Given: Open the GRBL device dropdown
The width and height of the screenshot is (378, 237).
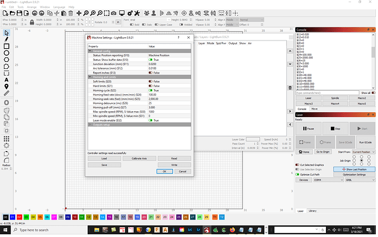Looking at the screenshot, I should coord(360,180).
